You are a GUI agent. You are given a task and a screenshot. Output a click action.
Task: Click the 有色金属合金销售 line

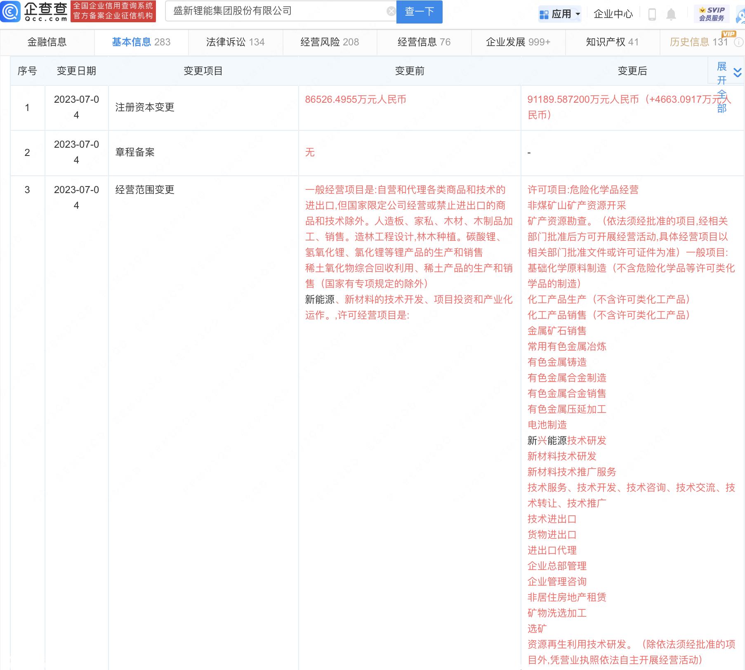coord(567,394)
